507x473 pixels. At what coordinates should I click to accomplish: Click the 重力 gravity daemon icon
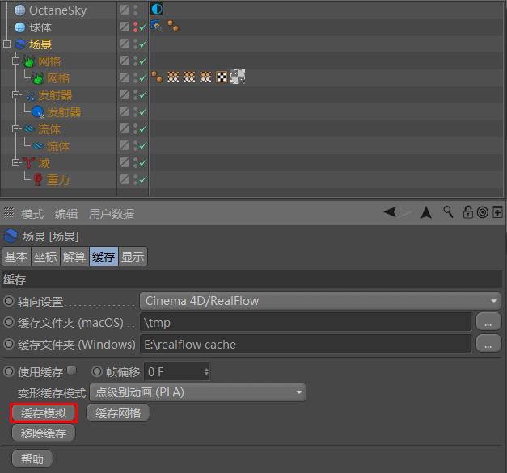coord(38,180)
